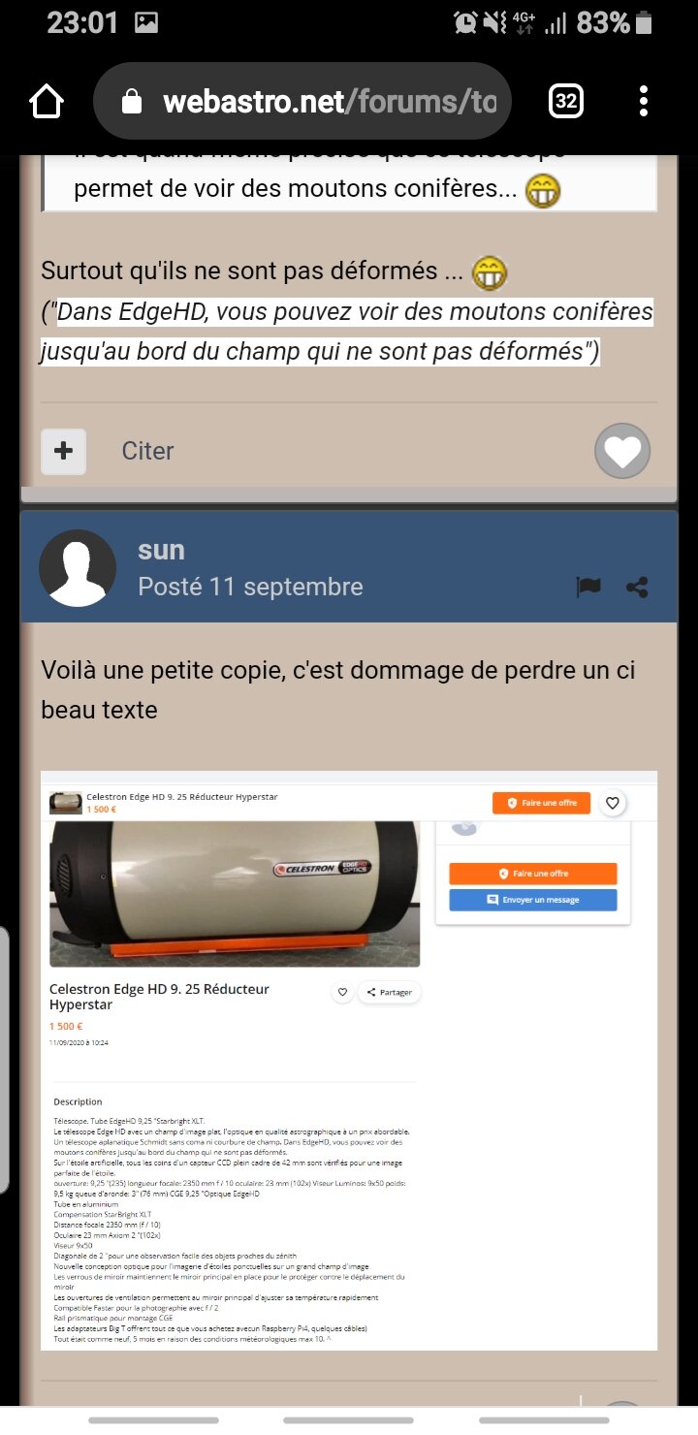Tap the webastro.net address bar
698x1435 pixels.
click(x=302, y=101)
